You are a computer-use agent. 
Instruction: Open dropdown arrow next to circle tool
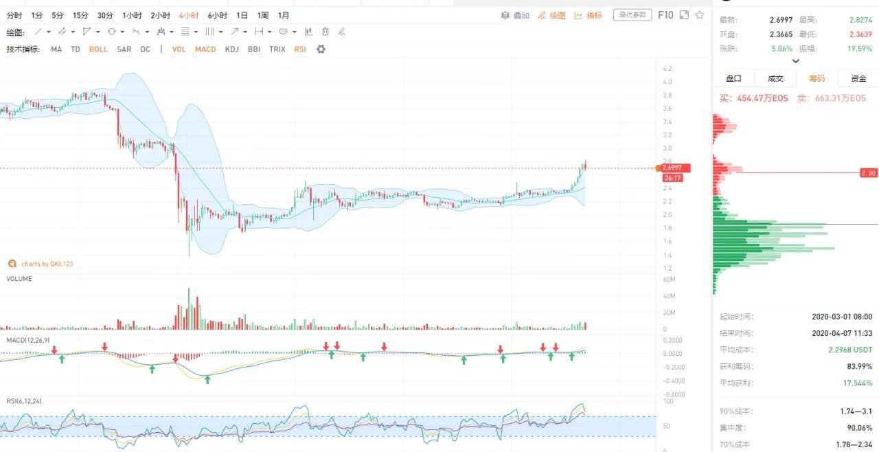(x=122, y=32)
